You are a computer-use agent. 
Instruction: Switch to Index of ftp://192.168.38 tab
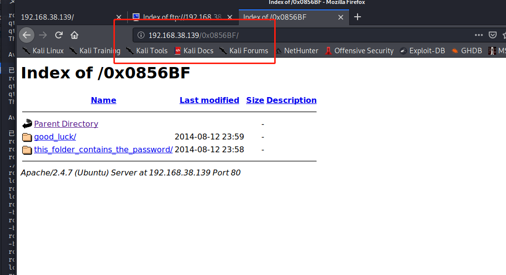[182, 17]
